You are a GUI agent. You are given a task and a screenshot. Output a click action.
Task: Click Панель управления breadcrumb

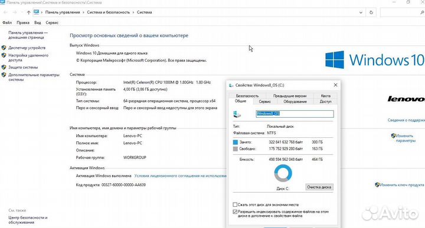pos(63,12)
